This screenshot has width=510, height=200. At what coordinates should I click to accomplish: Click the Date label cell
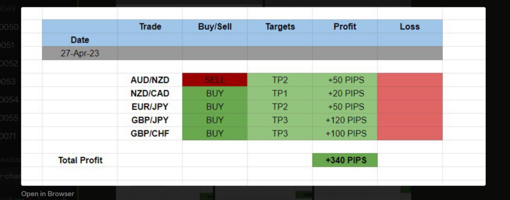pyautogui.click(x=80, y=39)
